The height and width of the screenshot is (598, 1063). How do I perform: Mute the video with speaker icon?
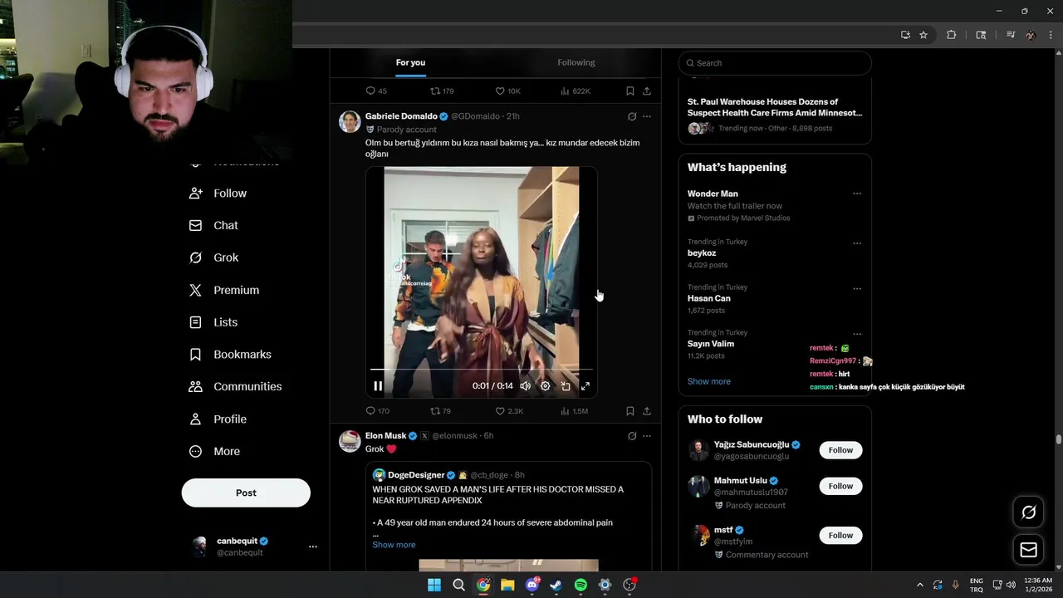point(526,386)
